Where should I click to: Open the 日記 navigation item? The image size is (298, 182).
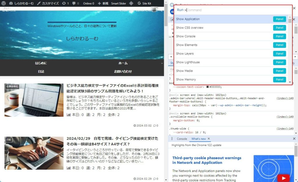point(41,71)
